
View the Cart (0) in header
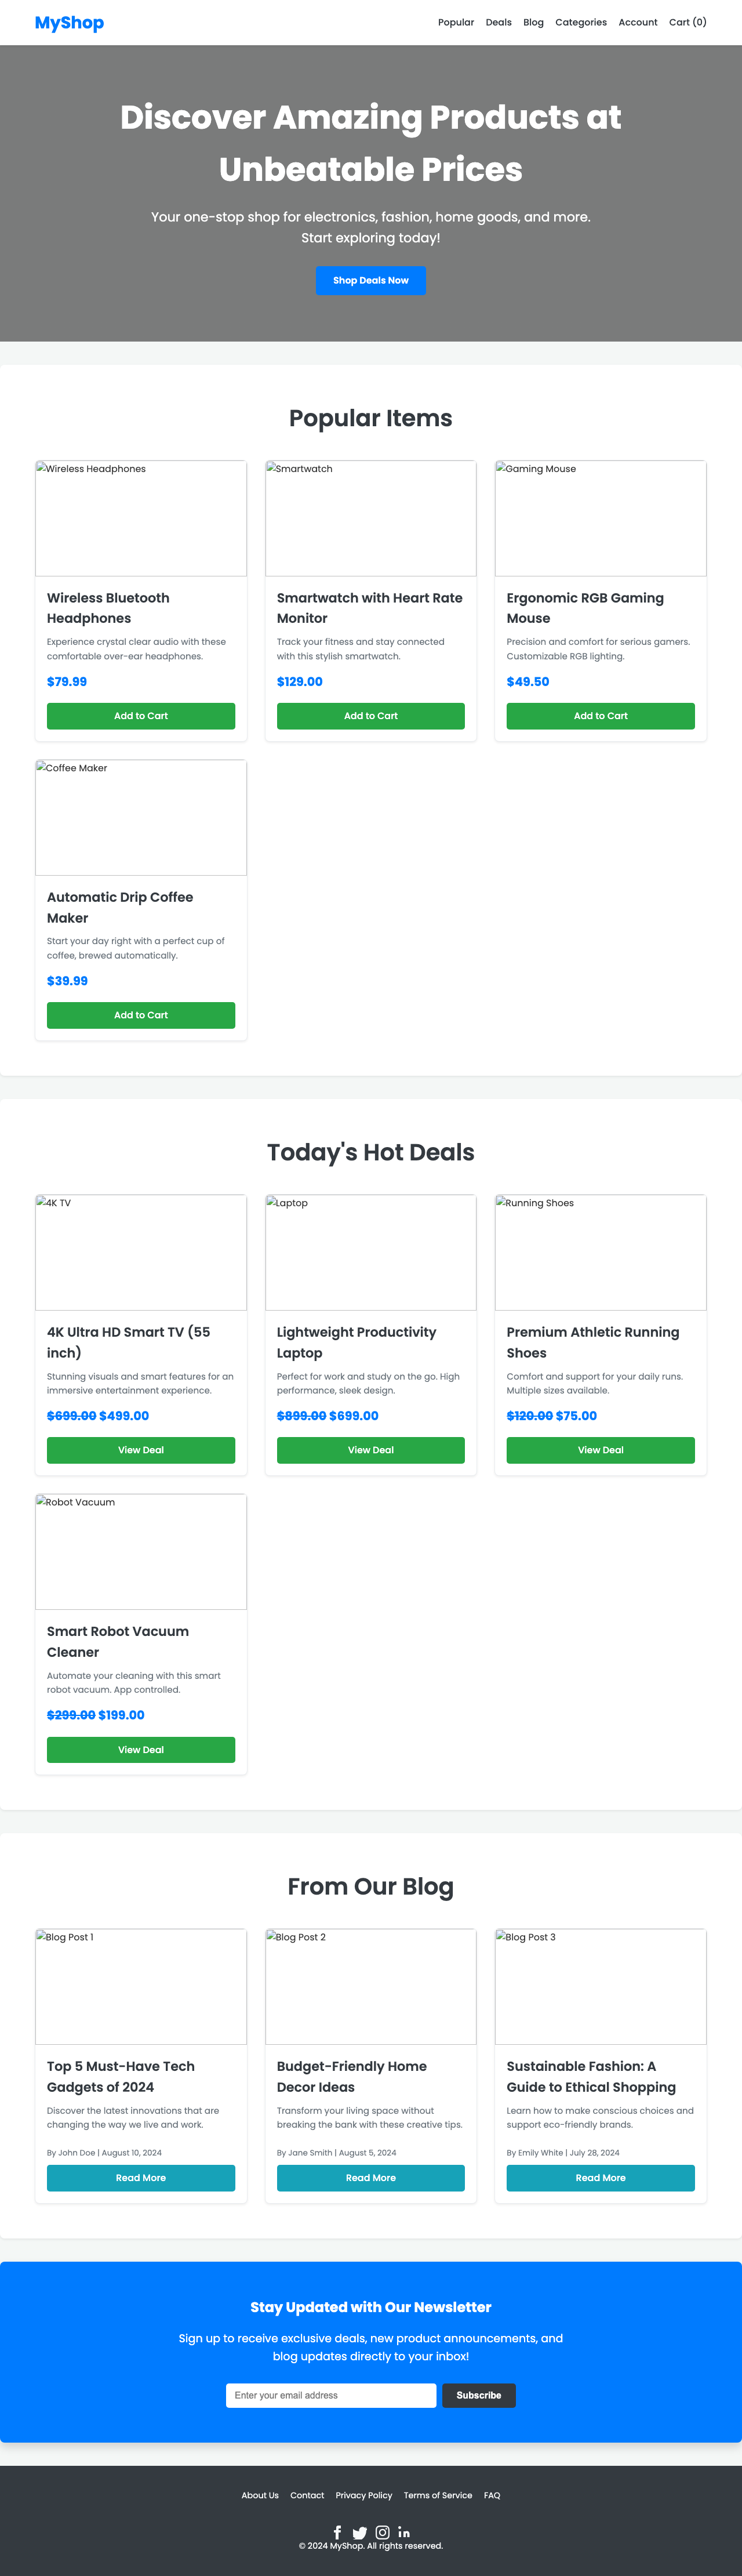[x=688, y=22]
